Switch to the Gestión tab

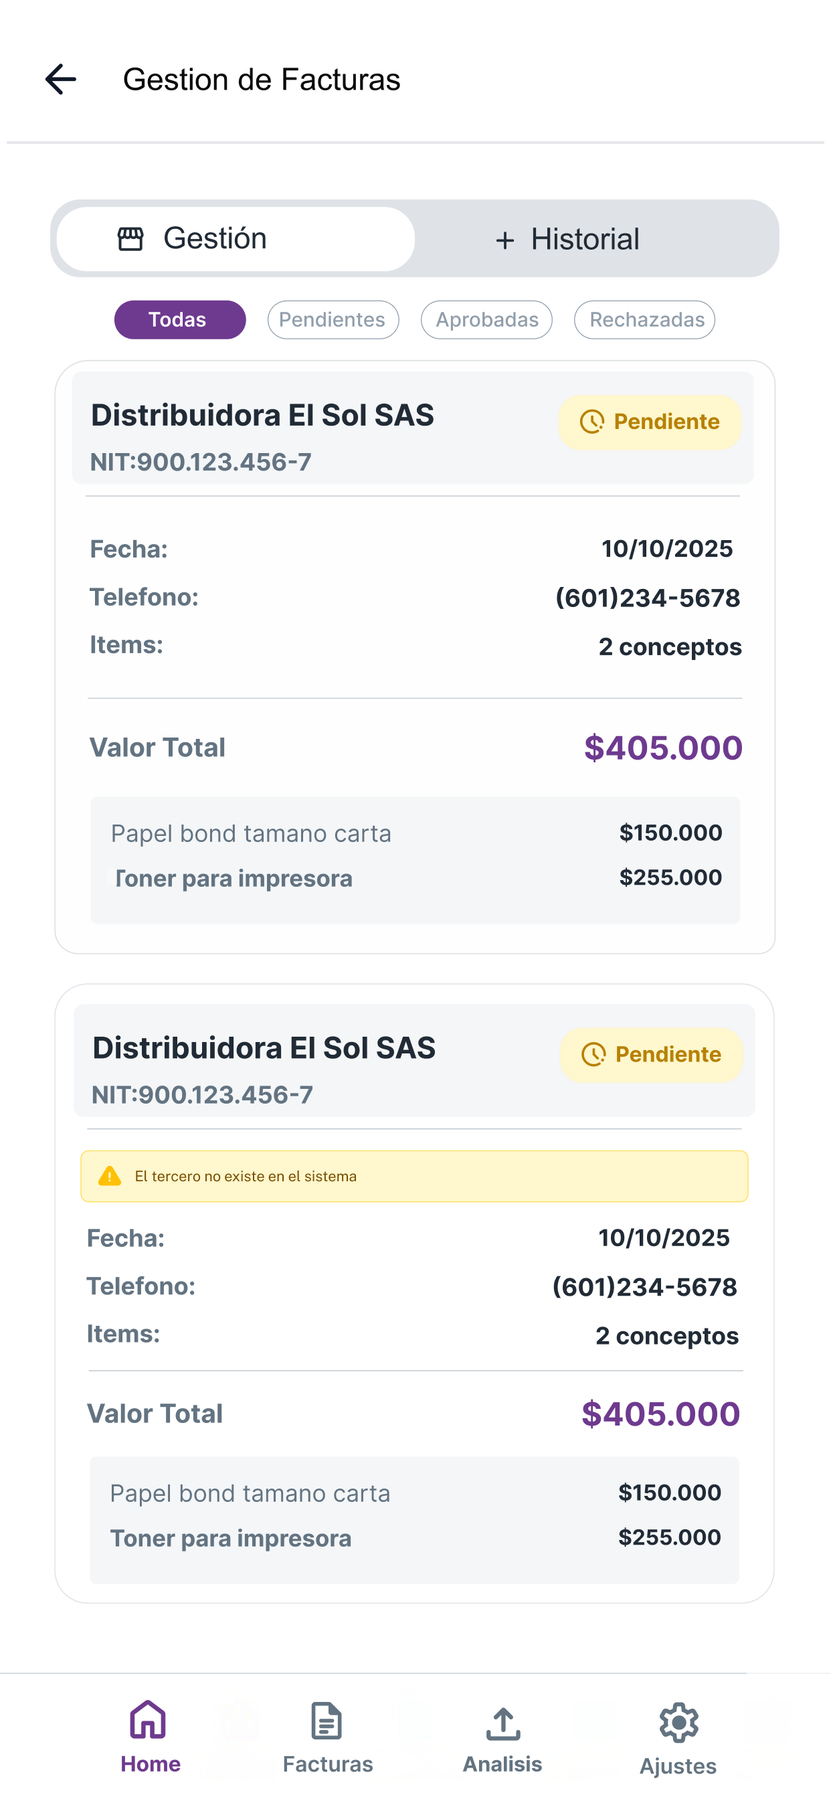click(236, 239)
